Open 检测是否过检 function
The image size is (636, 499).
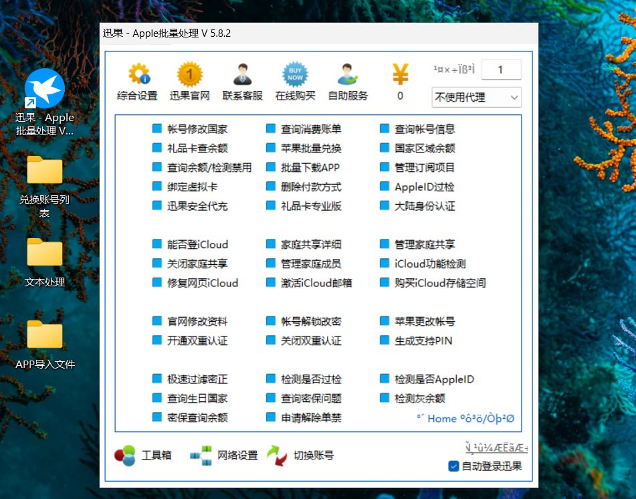coord(311,379)
